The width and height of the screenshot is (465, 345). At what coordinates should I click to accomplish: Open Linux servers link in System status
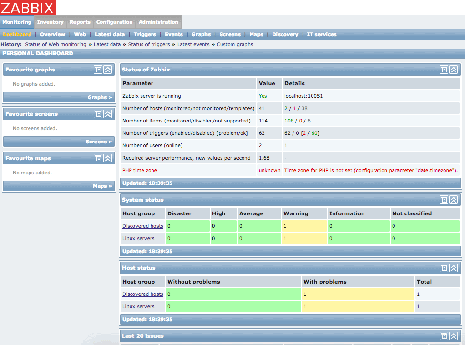[139, 239]
